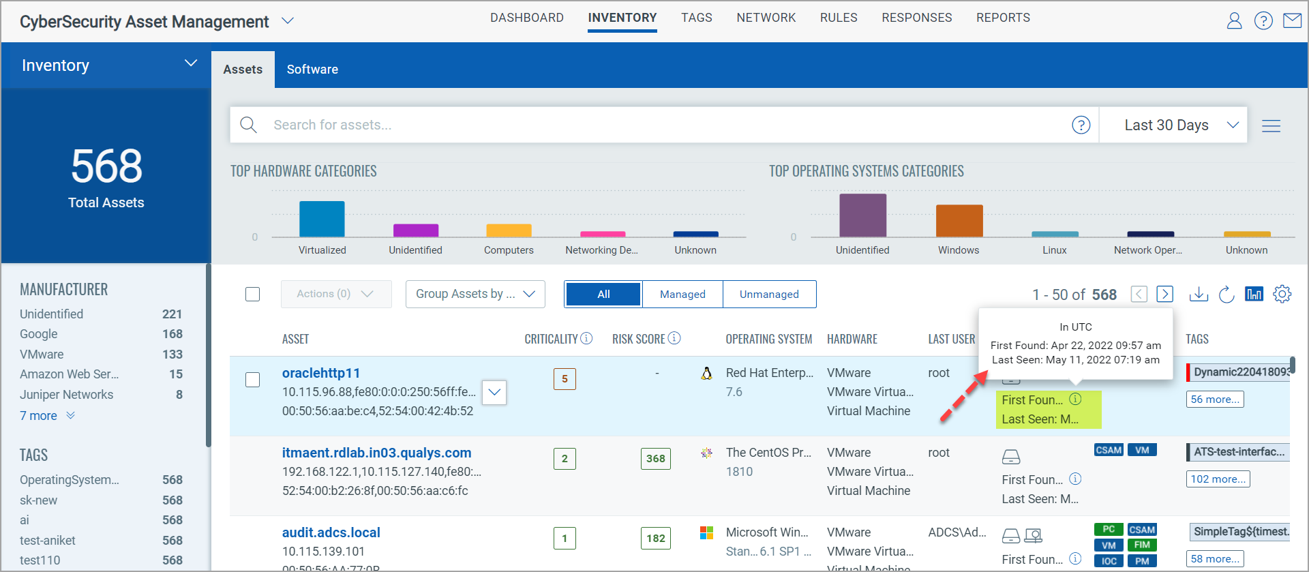This screenshot has width=1309, height=572.
Task: Open the oraclehttp11 asset link
Action: pos(321,373)
